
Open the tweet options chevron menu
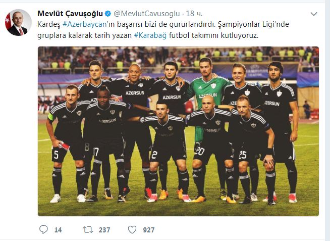pyautogui.click(x=314, y=14)
